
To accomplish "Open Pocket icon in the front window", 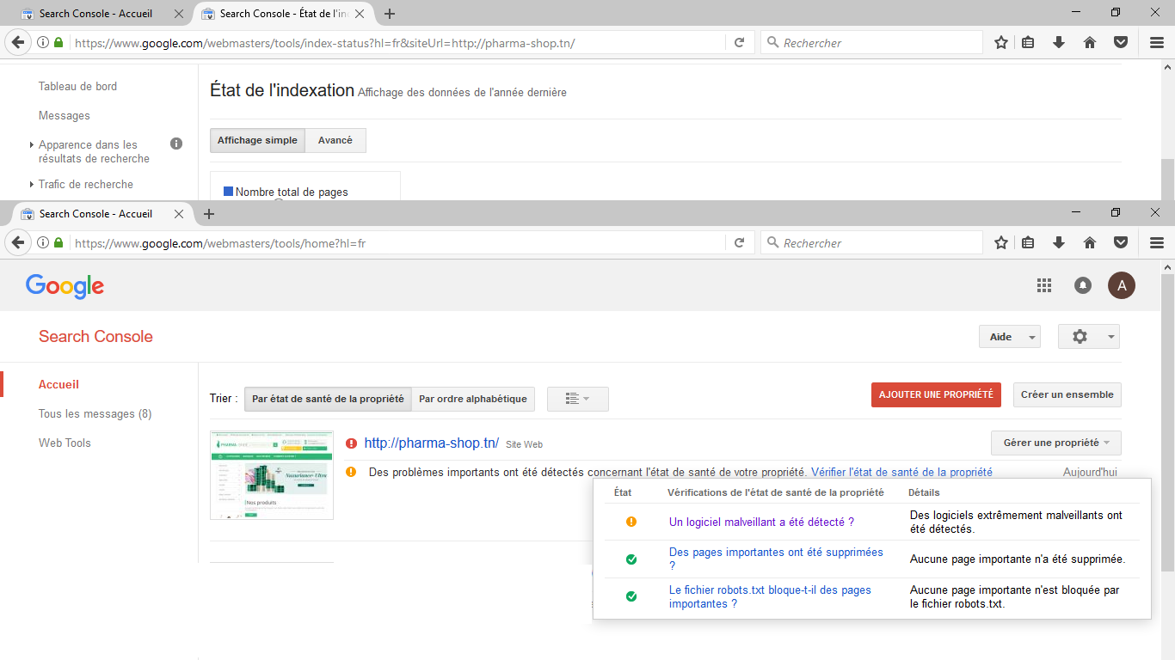I will [1121, 243].
